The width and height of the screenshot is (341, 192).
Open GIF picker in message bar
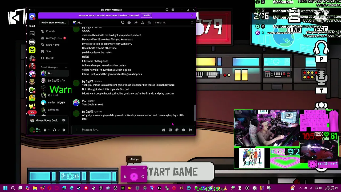pos(170,130)
